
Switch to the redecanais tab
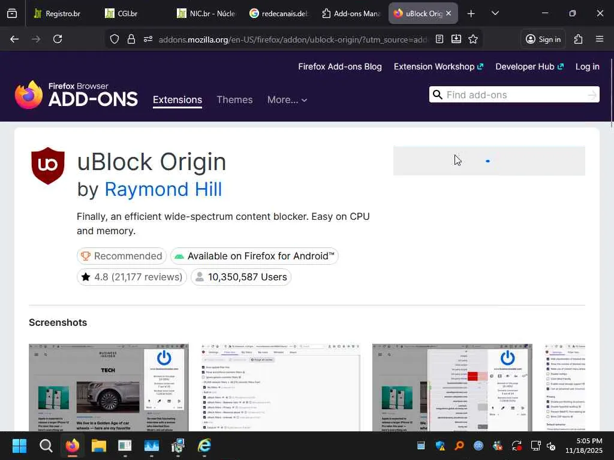pos(279,14)
